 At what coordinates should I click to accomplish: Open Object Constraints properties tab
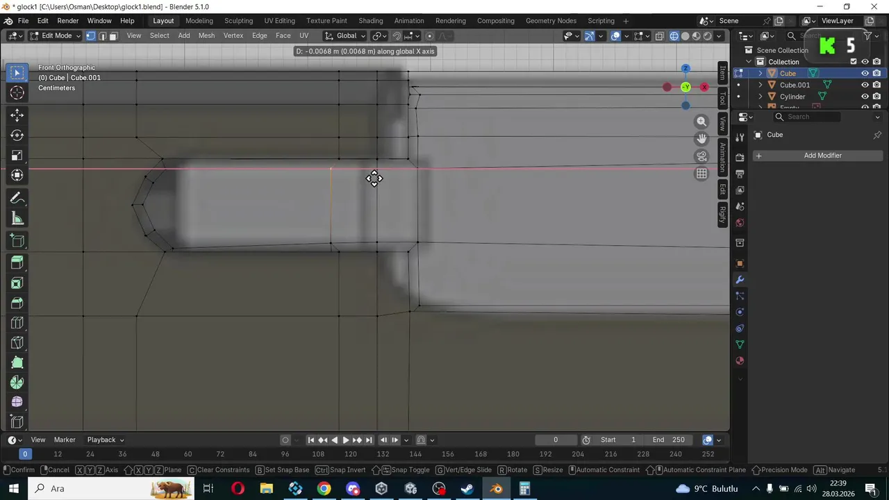point(740,328)
